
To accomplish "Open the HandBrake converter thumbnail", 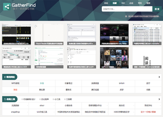I will pos(82,58).
